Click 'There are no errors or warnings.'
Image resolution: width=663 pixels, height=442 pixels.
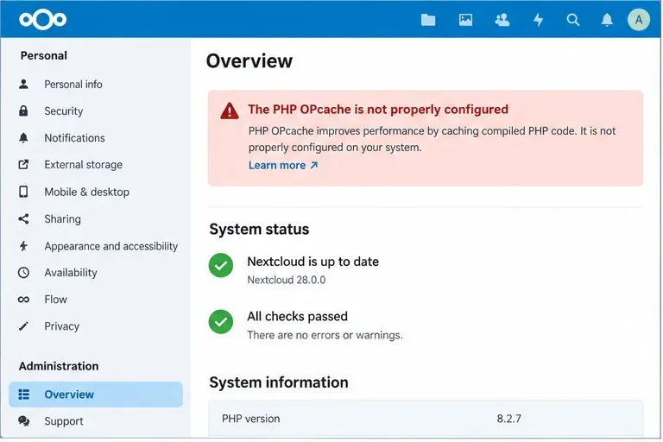tap(325, 336)
